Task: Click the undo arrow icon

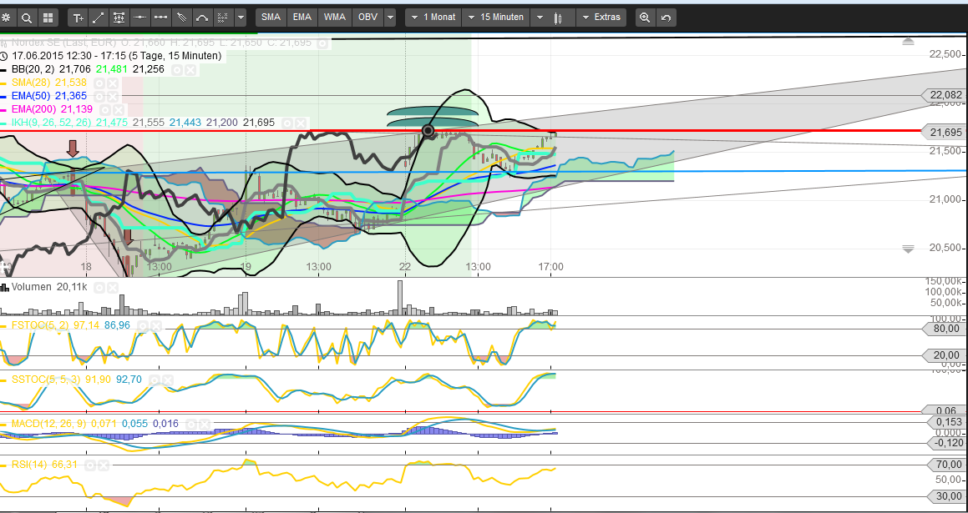Action: point(666,18)
